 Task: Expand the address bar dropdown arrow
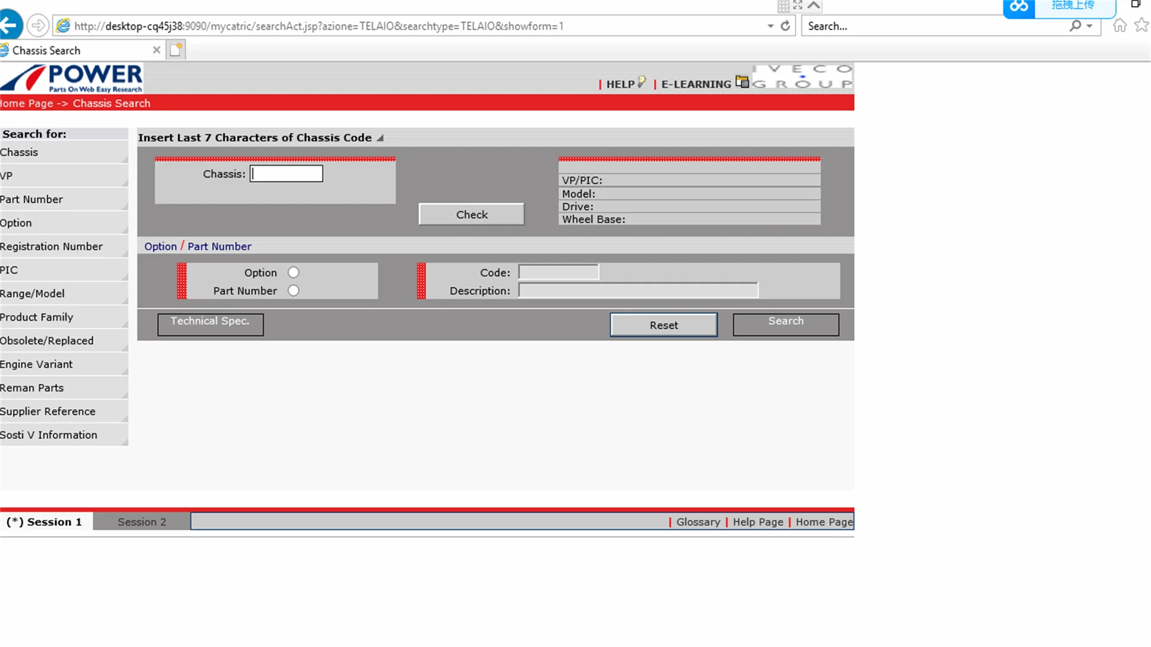pos(770,26)
